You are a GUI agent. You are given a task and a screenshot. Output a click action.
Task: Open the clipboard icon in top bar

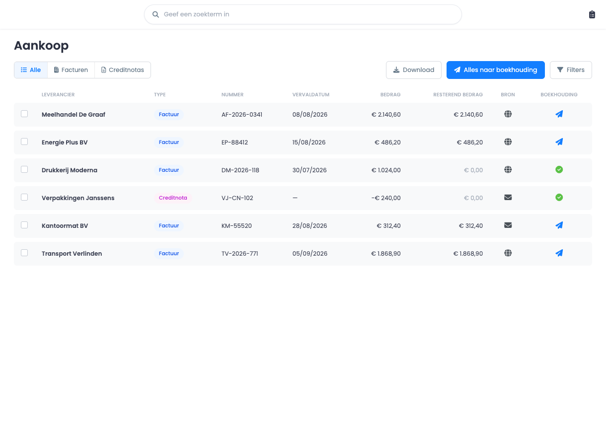pos(592,14)
